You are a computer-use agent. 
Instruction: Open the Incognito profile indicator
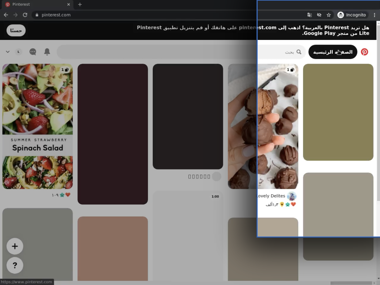[x=352, y=15]
